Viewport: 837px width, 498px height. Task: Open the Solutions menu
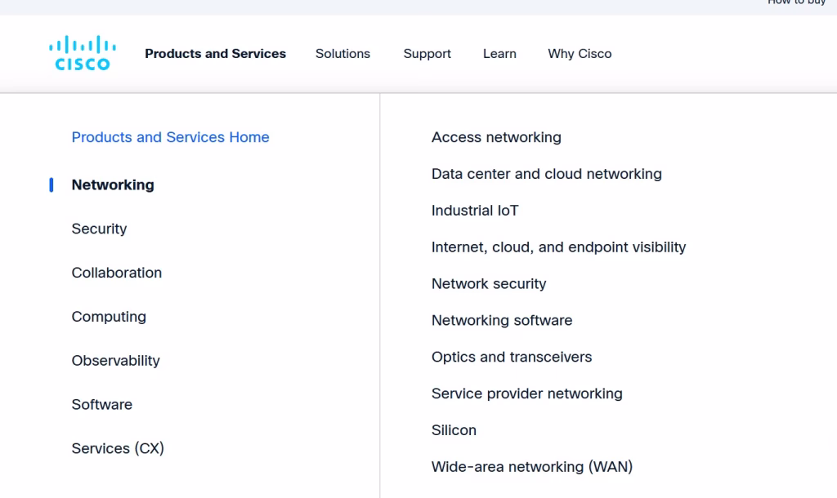point(342,54)
